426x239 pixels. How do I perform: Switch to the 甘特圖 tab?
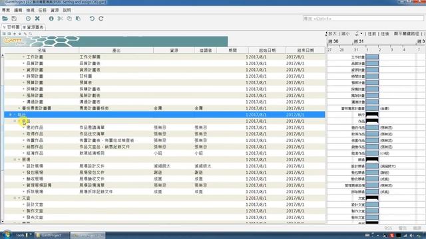pyautogui.click(x=11, y=27)
